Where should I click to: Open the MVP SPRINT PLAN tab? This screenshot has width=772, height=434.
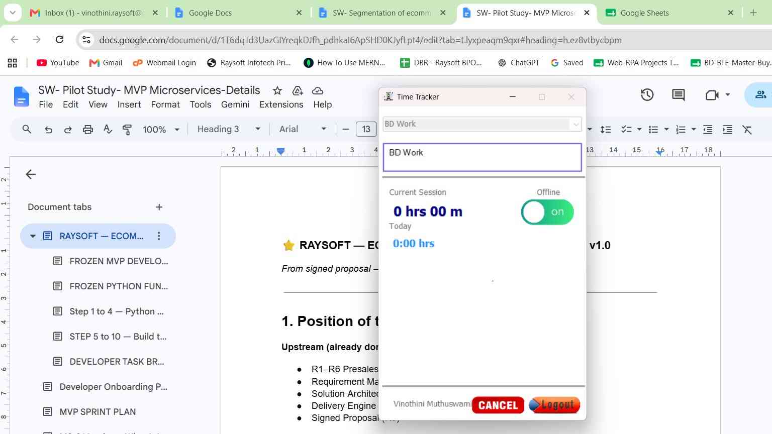(98, 412)
